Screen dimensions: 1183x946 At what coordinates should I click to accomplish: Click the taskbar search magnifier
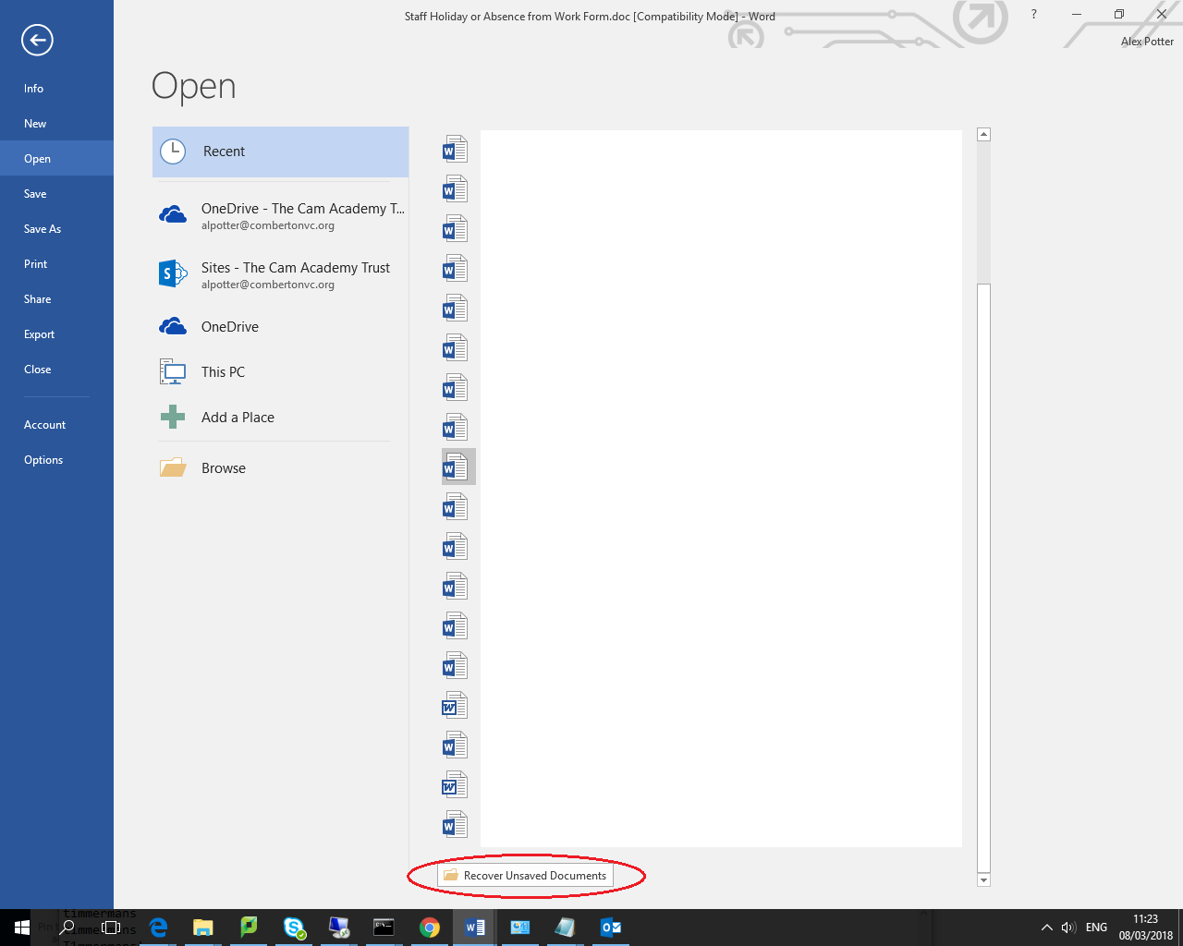click(x=67, y=928)
